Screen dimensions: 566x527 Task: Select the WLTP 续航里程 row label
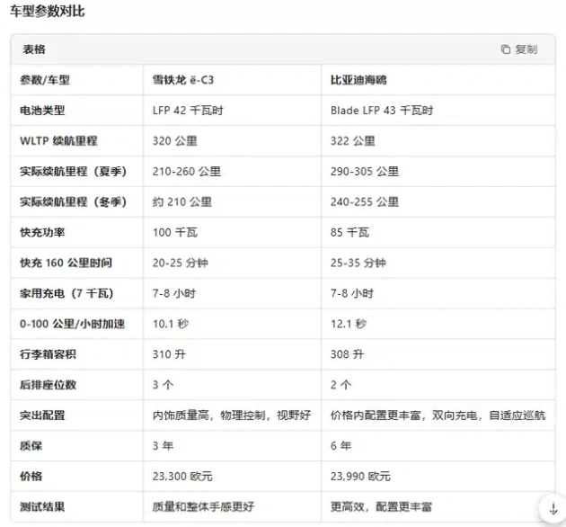(58, 140)
